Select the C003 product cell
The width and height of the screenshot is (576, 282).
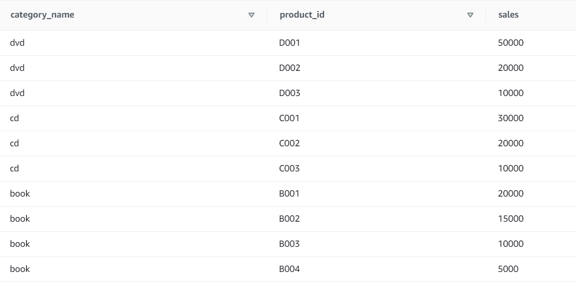pyautogui.click(x=290, y=169)
